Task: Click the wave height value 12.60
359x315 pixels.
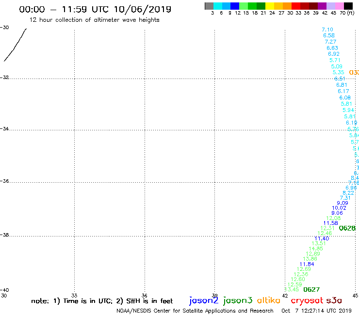Action: [x=298, y=279]
